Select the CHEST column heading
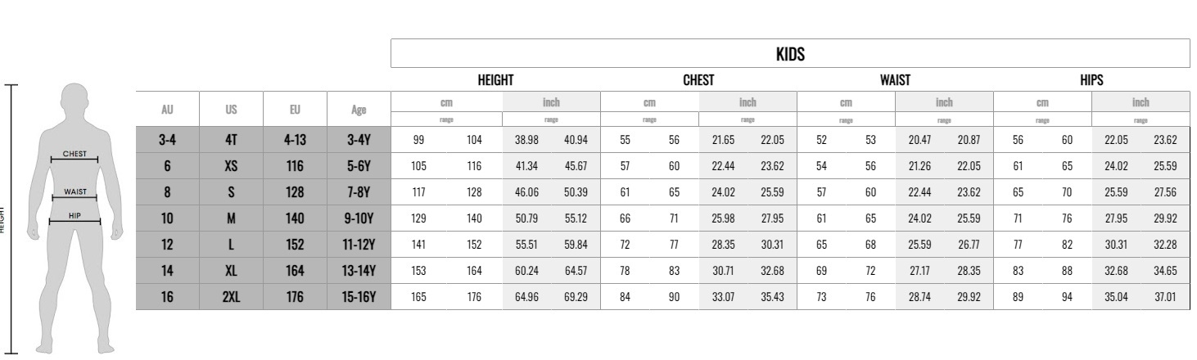1197x360 pixels. point(698,80)
